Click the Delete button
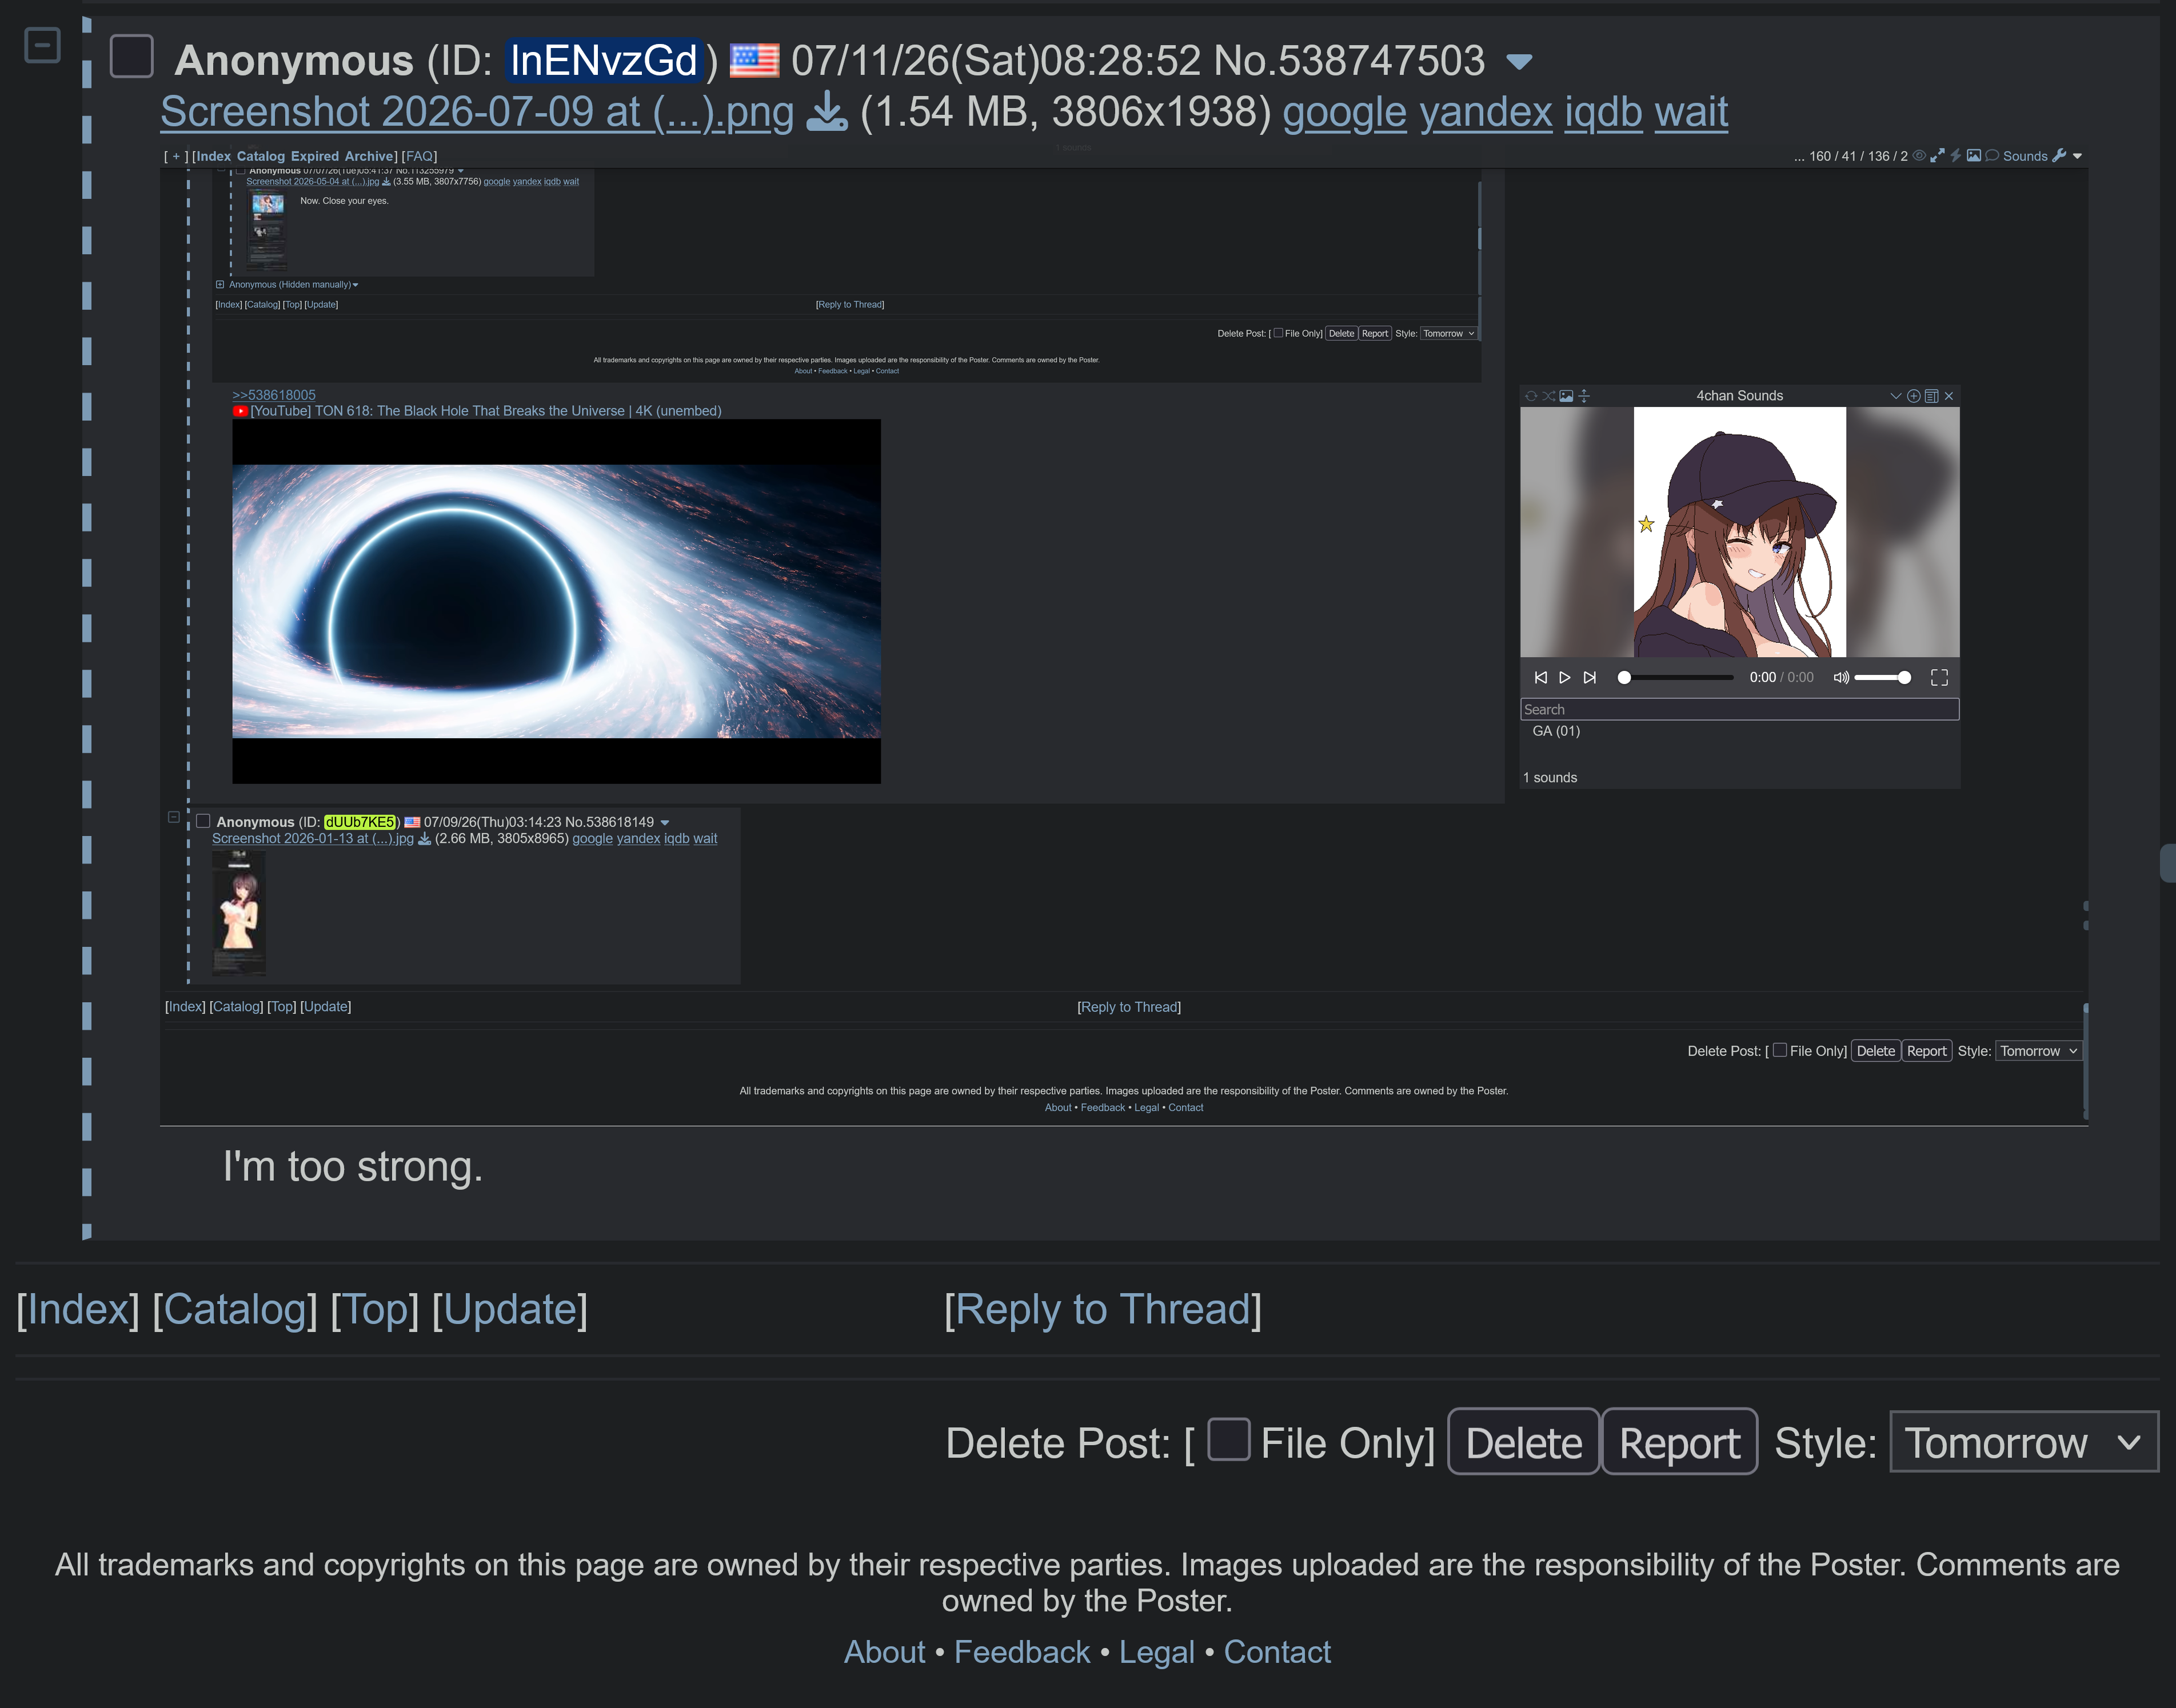 pos(1524,1442)
